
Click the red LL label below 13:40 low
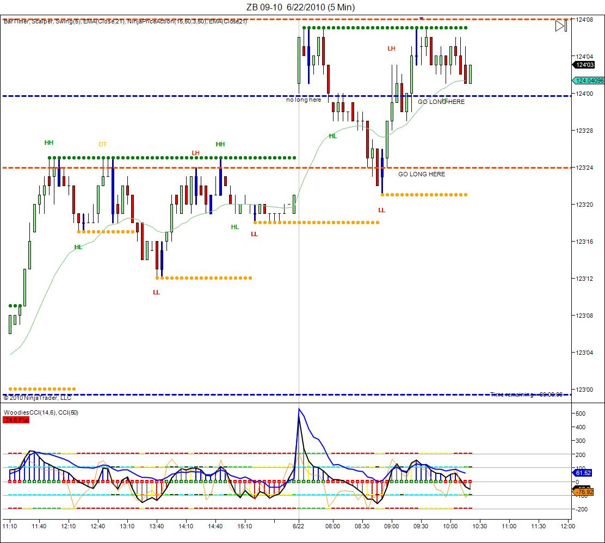156,292
